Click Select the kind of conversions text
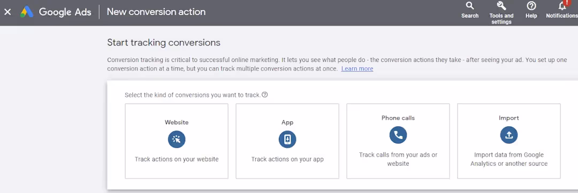The image size is (578, 193). [x=193, y=95]
